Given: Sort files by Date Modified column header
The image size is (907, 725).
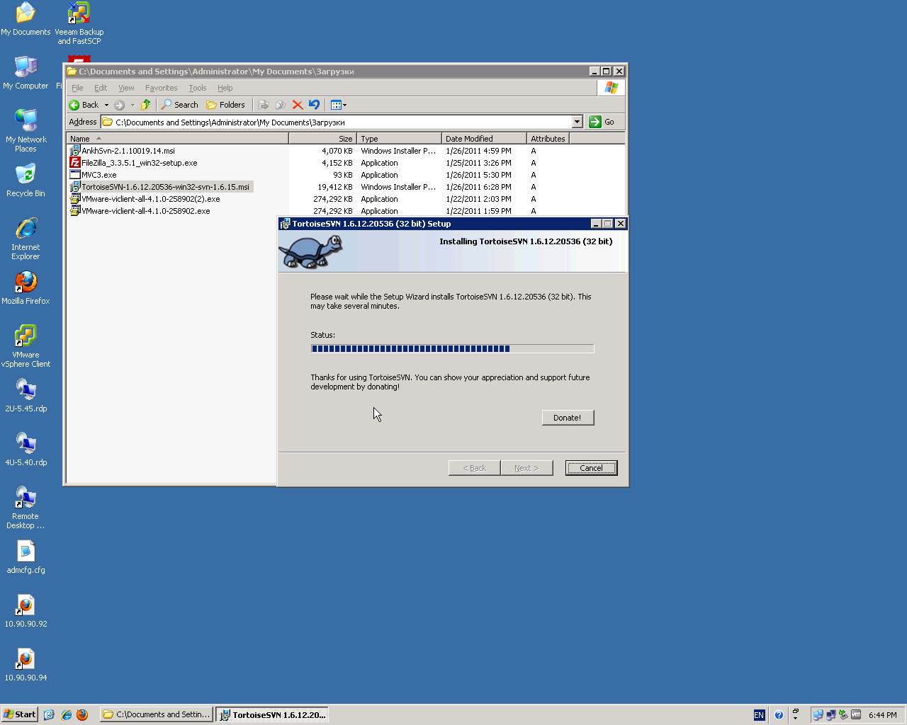Looking at the screenshot, I should [484, 139].
